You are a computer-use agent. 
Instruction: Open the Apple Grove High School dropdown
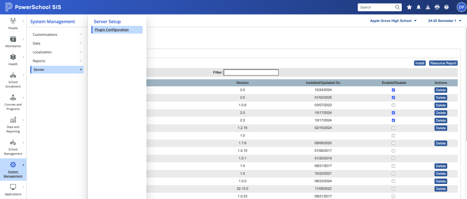[393, 21]
